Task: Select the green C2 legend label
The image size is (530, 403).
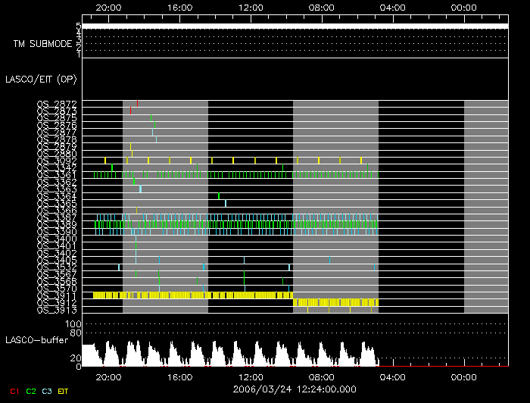Action: pos(31,390)
